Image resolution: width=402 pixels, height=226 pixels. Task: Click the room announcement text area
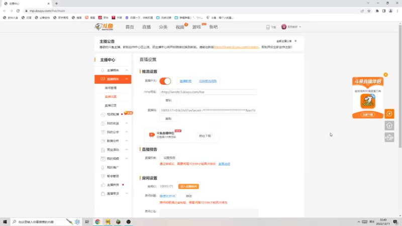[x=209, y=213]
